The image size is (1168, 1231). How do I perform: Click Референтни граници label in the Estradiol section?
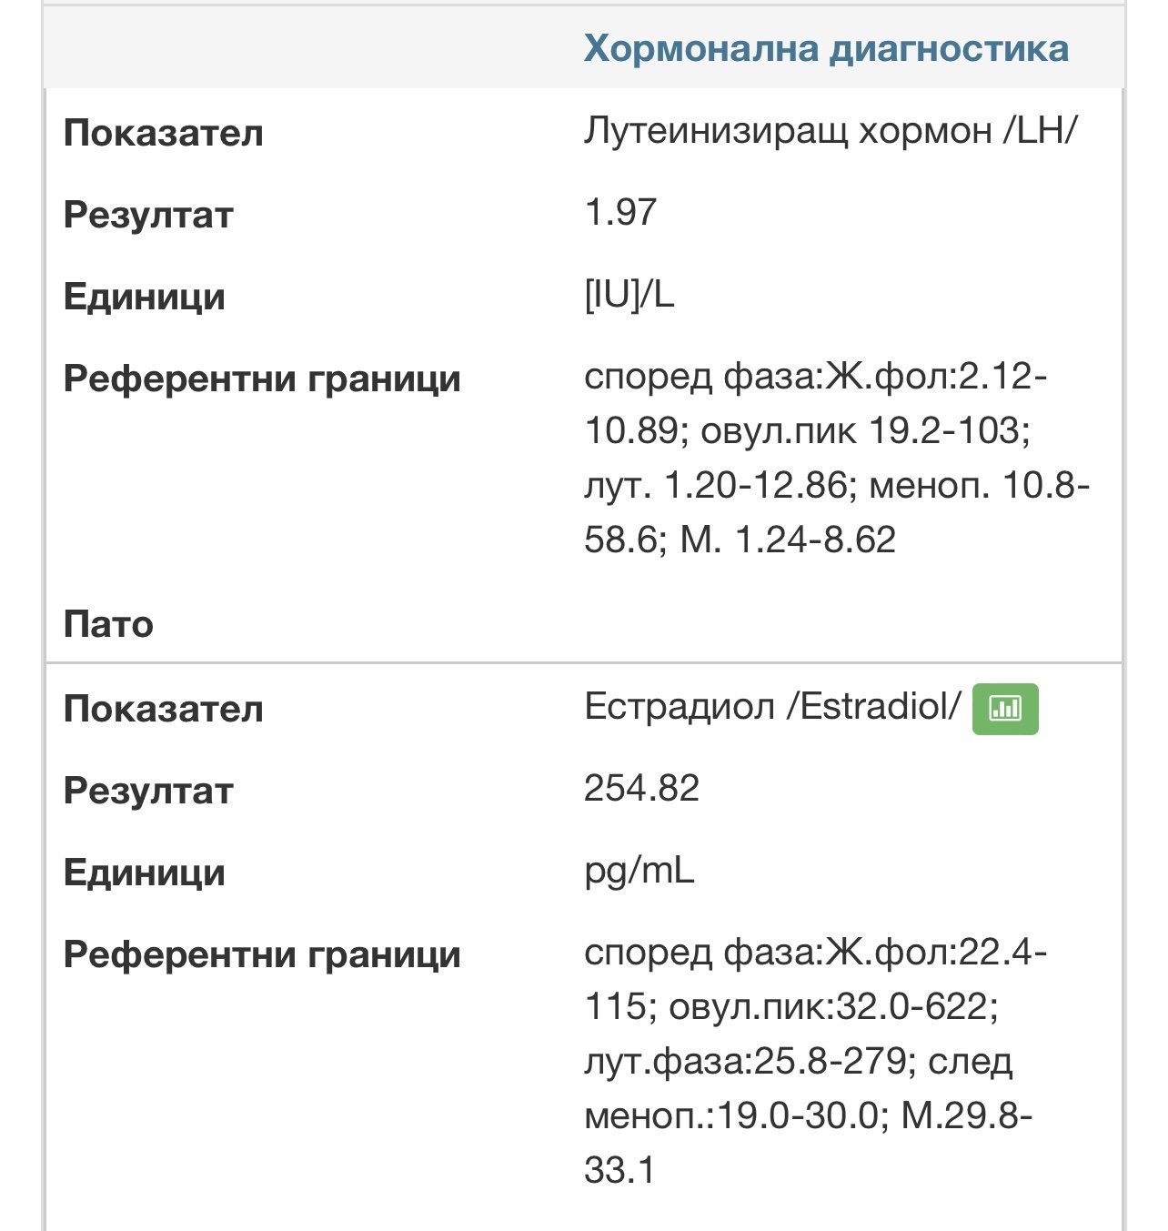[262, 955]
